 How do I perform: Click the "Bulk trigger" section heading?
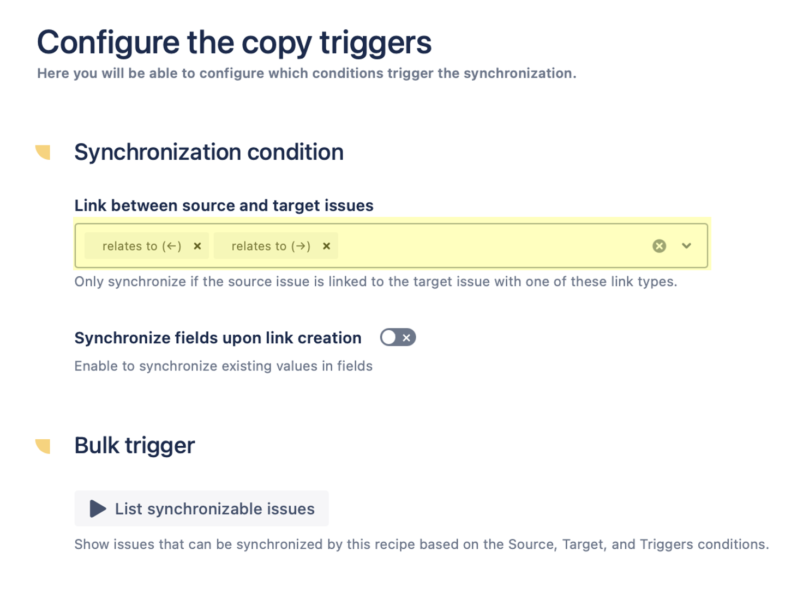[134, 446]
